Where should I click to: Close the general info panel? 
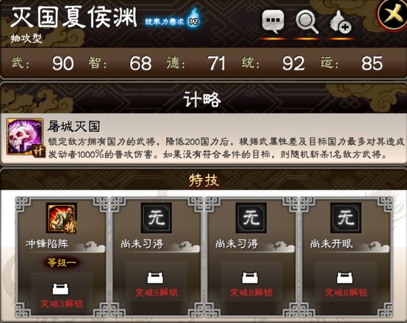click(x=393, y=14)
